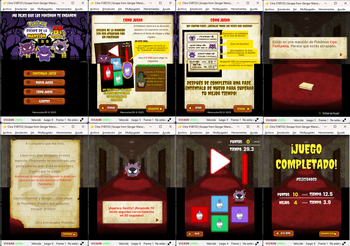Open the CÓMO JUGAR instructions from title menu
350x246 pixels.
[44, 92]
